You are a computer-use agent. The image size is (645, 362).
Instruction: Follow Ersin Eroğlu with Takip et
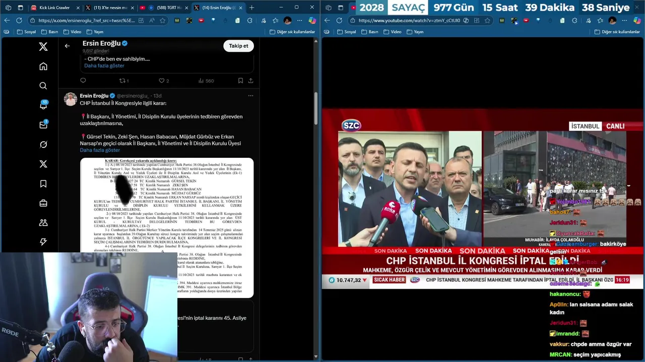238,46
